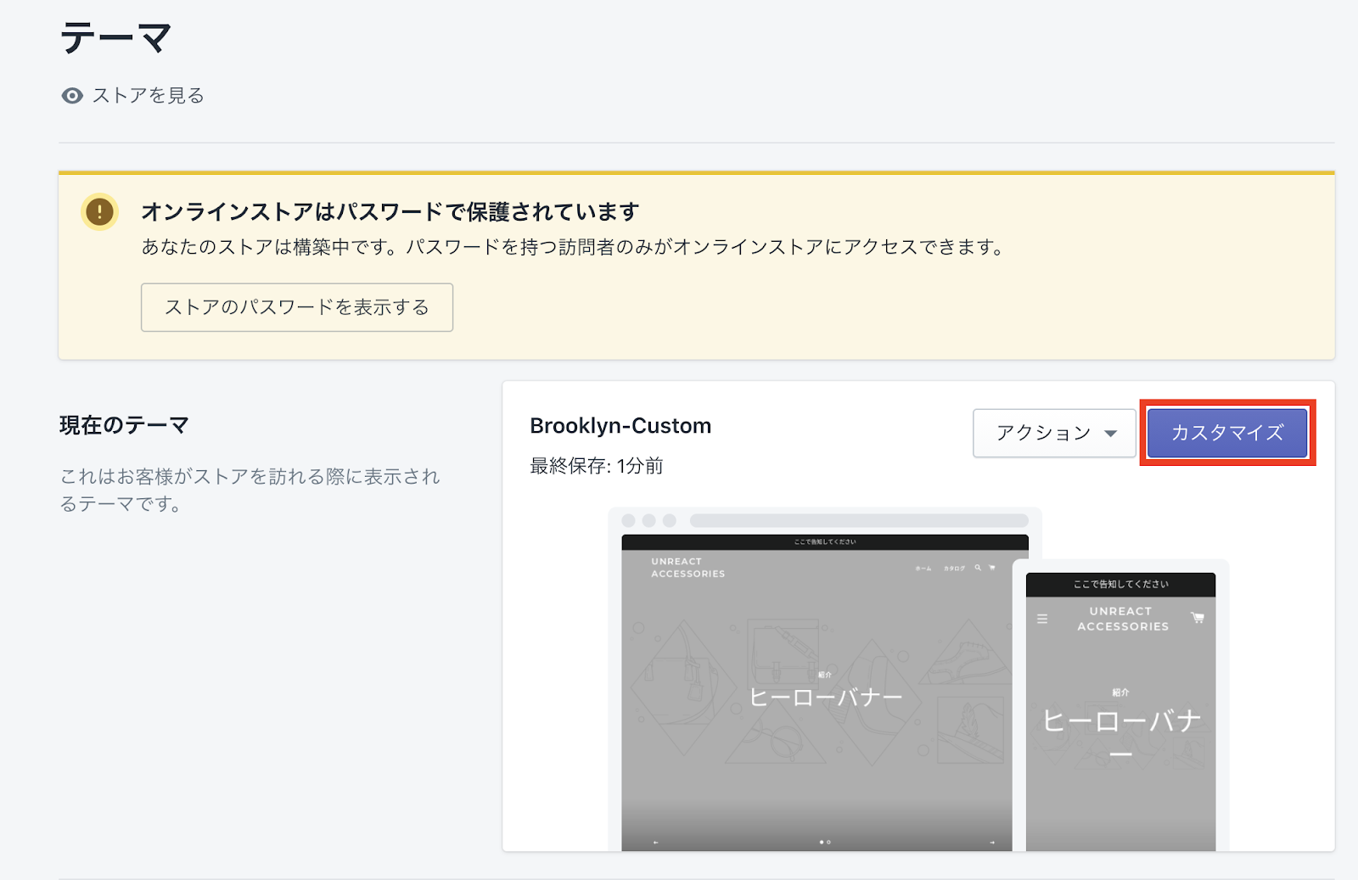
Task: Click the right slideshow arrow in preview
Action: pyautogui.click(x=992, y=843)
